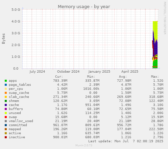Click the committed current value 961.07M
Screen dimensions: 168x149
(60, 125)
